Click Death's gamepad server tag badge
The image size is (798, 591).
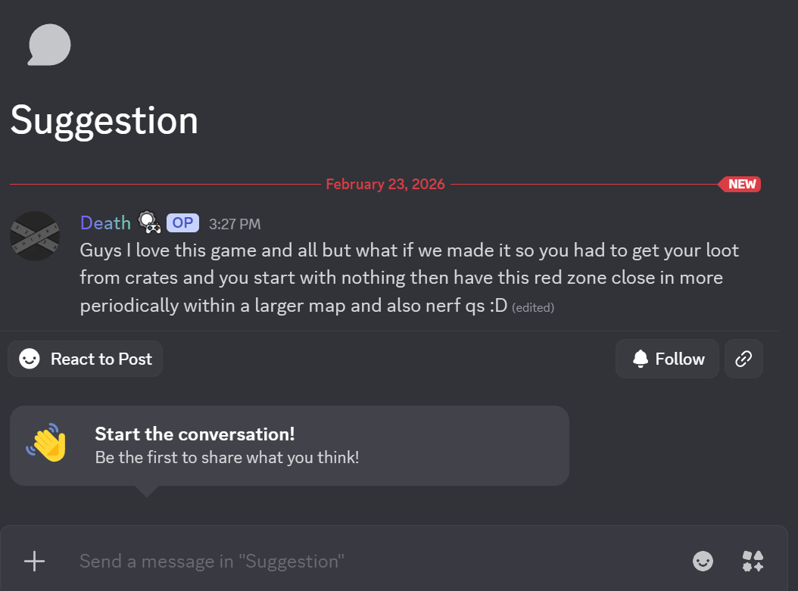pyautogui.click(x=149, y=222)
